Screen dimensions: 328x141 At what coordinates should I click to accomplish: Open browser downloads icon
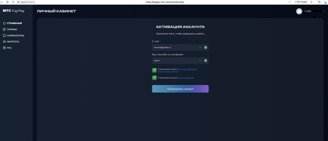click(x=325, y=2)
